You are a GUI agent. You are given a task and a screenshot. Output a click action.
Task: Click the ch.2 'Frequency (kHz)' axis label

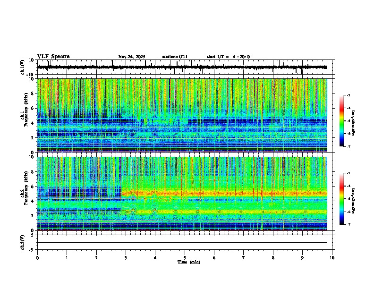[x=26, y=188]
